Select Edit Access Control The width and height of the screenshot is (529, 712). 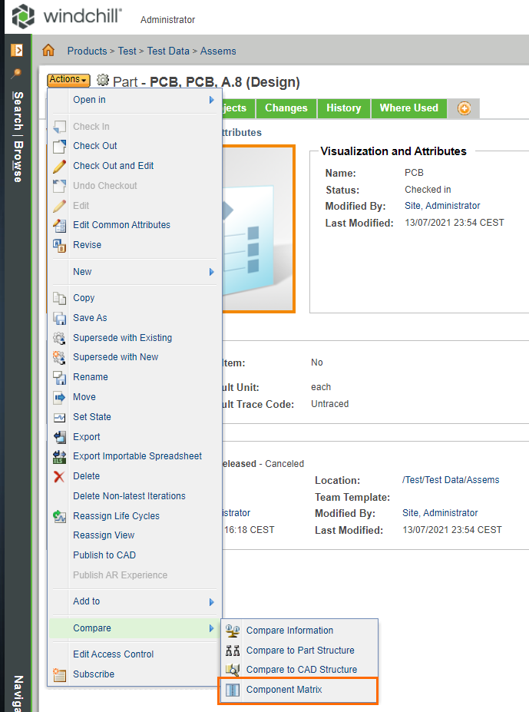tap(114, 654)
